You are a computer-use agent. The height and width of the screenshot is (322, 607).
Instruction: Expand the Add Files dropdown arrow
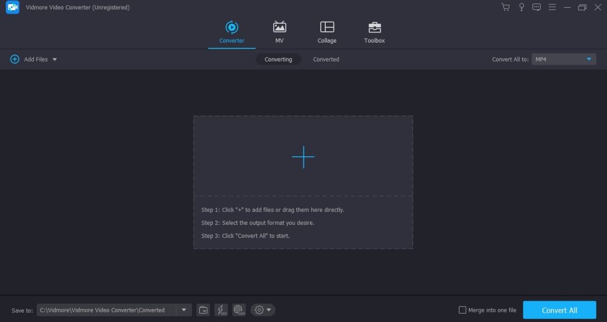pos(55,60)
